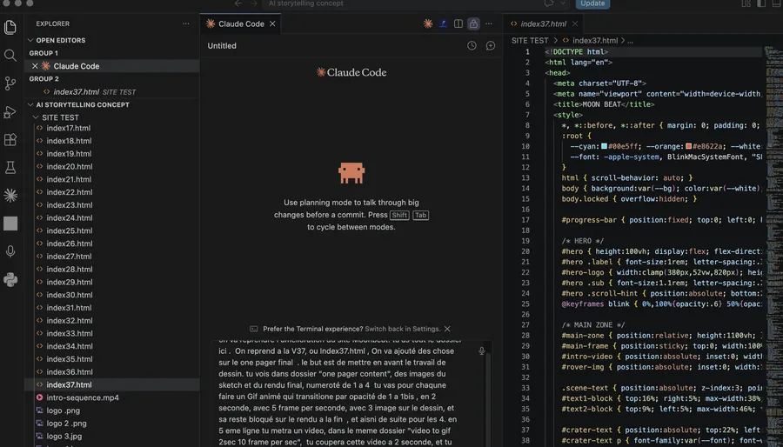Open Claude Code session history clock
Viewport: 783px width, 447px height.
click(x=472, y=45)
